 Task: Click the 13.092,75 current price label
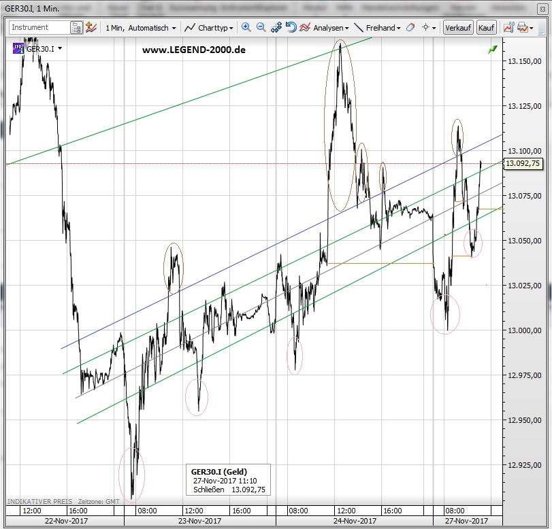pos(523,163)
